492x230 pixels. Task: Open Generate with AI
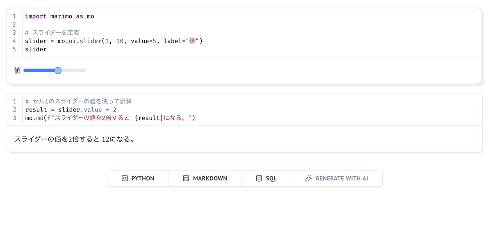click(337, 178)
